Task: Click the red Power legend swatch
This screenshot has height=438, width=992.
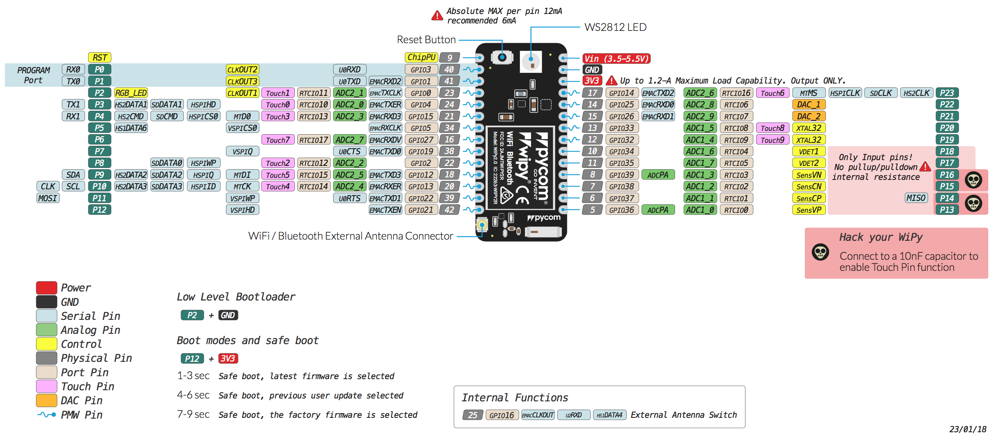Action: [47, 288]
